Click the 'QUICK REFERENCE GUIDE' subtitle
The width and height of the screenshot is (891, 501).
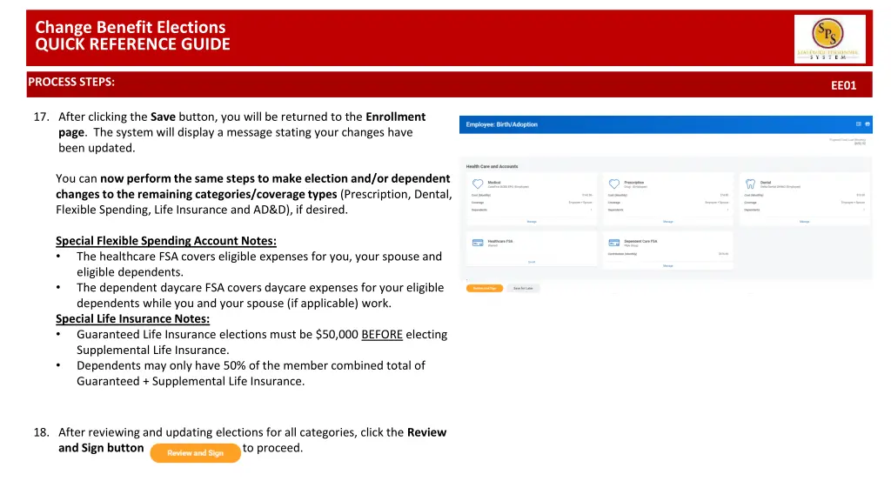click(x=132, y=44)
